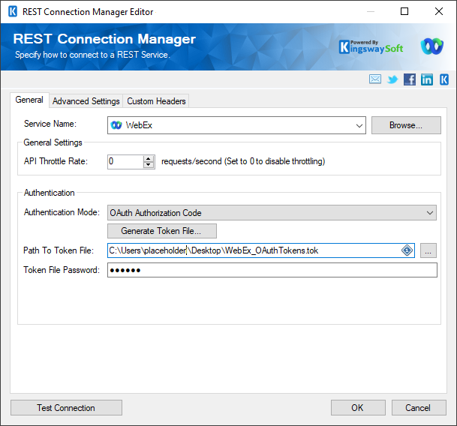The height and width of the screenshot is (426, 457).
Task: Open the Twitter bird icon
Action: [392, 79]
